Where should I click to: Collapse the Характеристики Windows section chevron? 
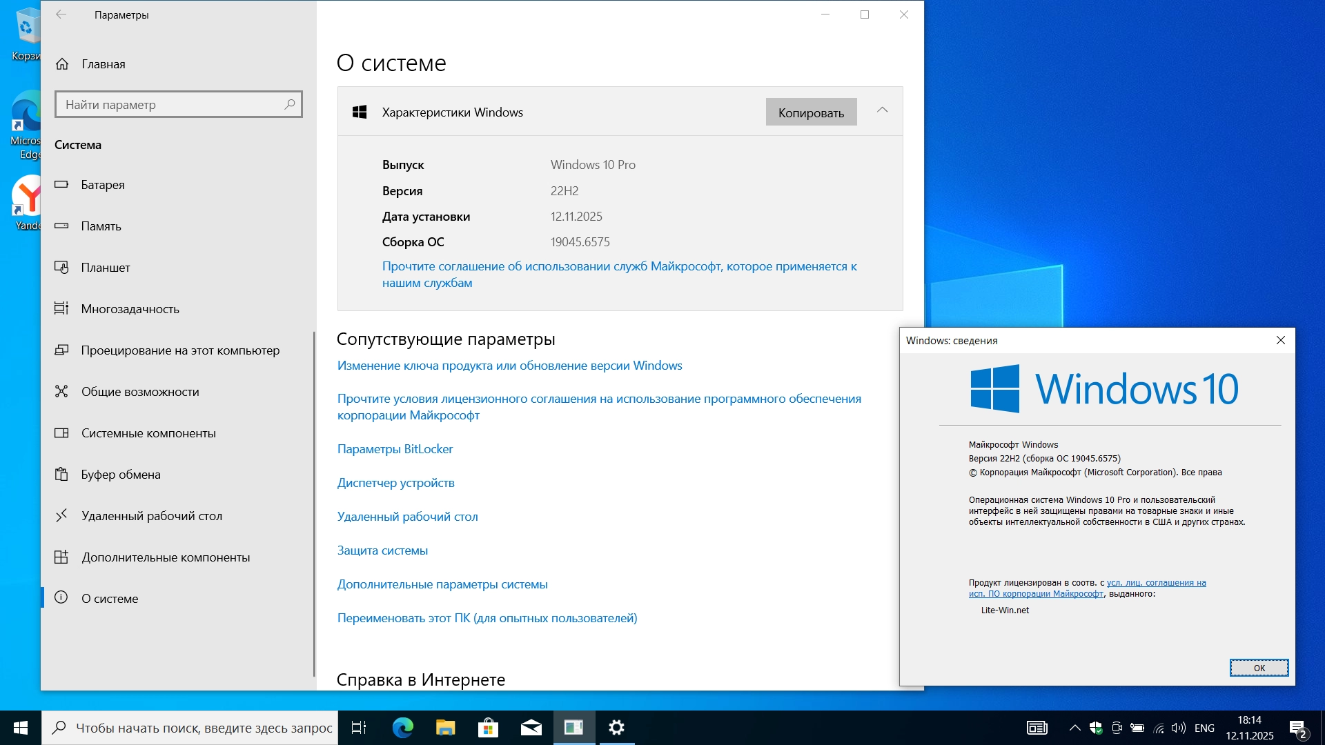882,110
